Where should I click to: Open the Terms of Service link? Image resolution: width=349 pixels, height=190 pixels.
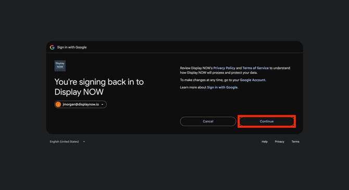pyautogui.click(x=256, y=68)
